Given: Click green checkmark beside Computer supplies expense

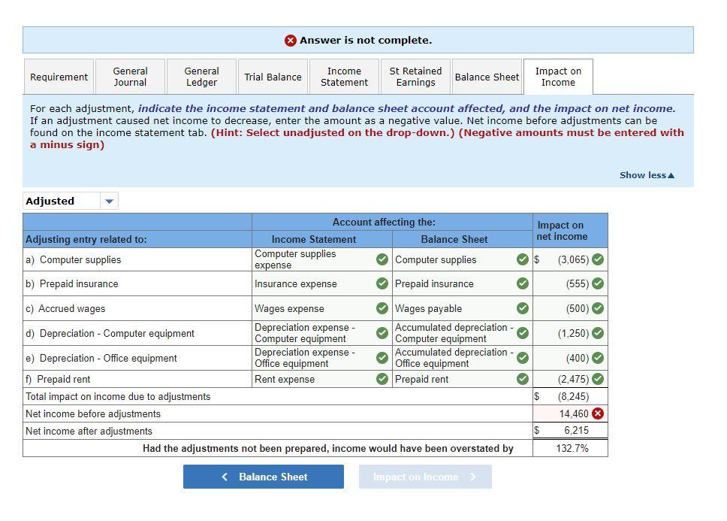Looking at the screenshot, I should click(x=382, y=259).
